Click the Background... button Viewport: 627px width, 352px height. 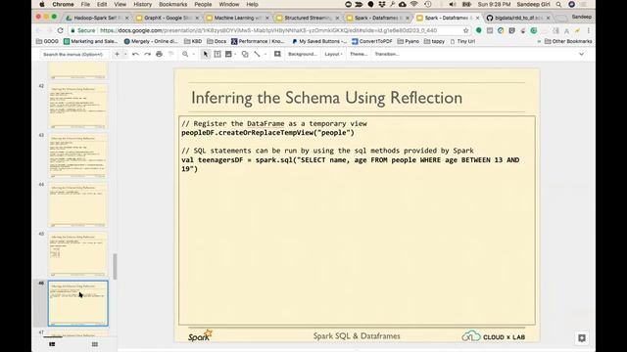coord(303,54)
